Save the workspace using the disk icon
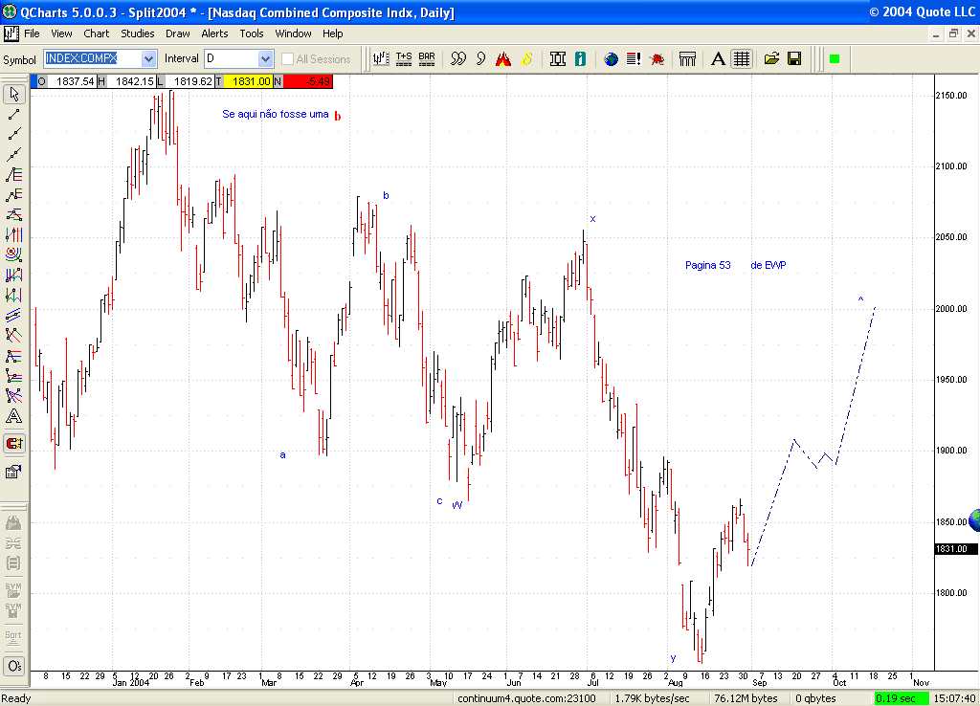 [x=794, y=58]
